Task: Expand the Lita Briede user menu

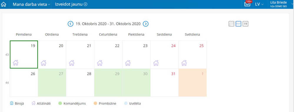Action: [280, 4]
